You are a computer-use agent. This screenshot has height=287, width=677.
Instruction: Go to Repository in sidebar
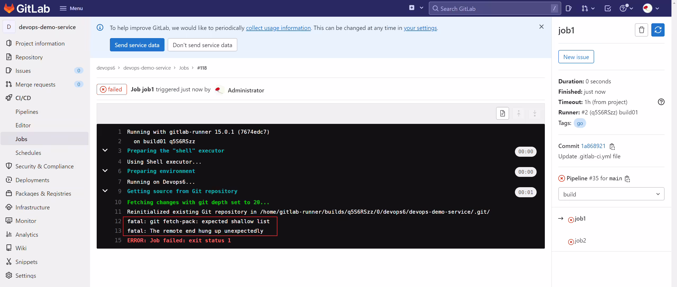[29, 57]
